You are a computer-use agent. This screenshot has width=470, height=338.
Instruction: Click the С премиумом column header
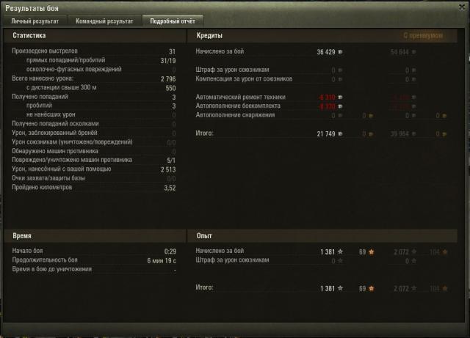[x=423, y=36]
